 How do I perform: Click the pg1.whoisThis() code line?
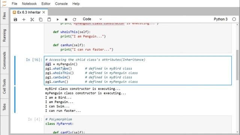click(60, 73)
